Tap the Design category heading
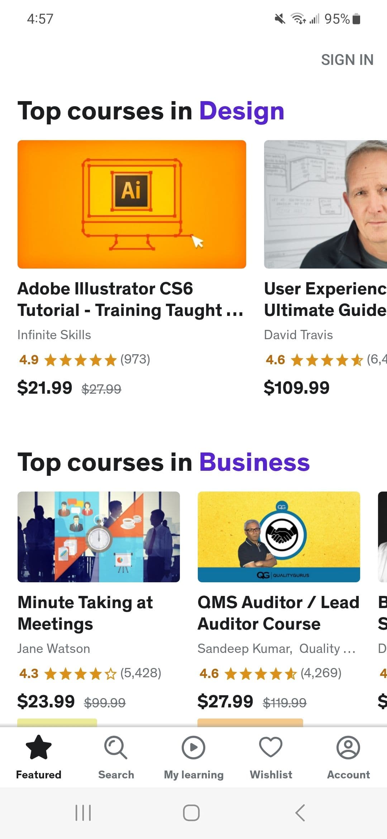 click(242, 110)
